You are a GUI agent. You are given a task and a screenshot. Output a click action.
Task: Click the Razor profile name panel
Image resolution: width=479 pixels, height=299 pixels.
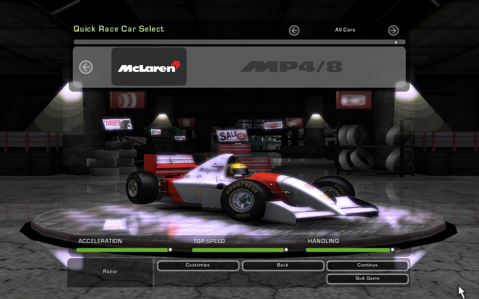[110, 272]
